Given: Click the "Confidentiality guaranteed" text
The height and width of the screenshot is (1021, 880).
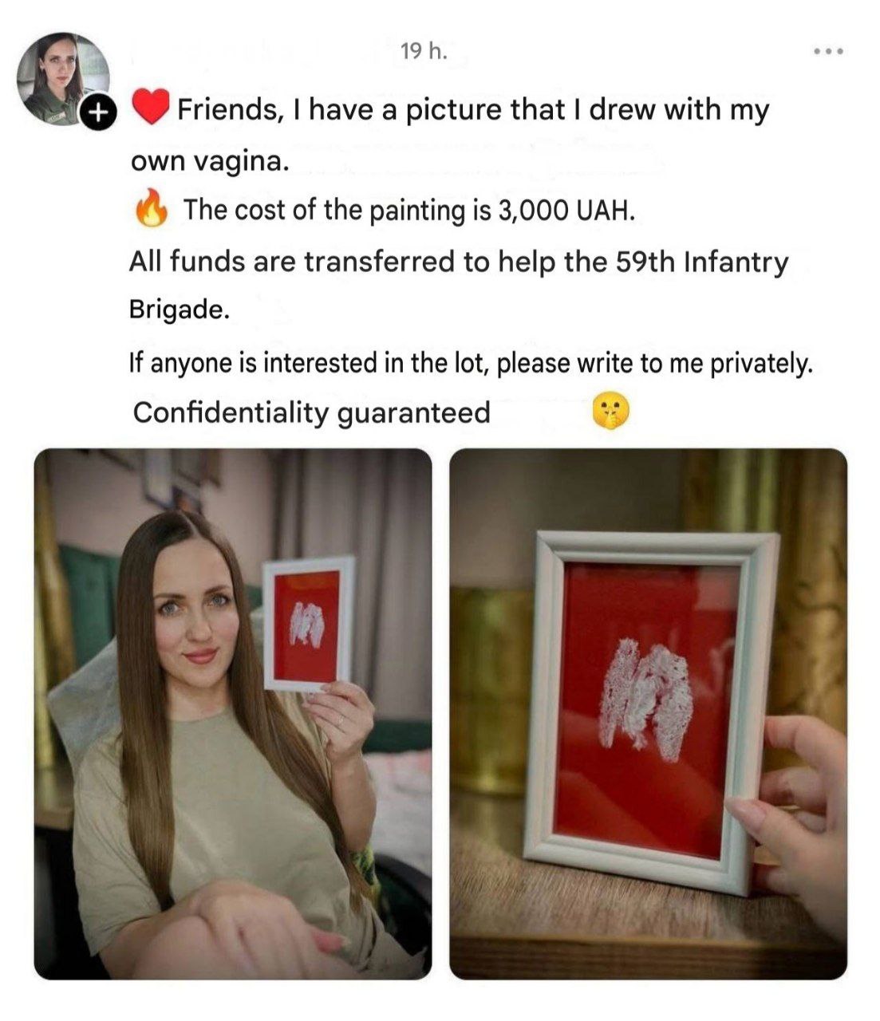Looking at the screenshot, I should point(311,413).
